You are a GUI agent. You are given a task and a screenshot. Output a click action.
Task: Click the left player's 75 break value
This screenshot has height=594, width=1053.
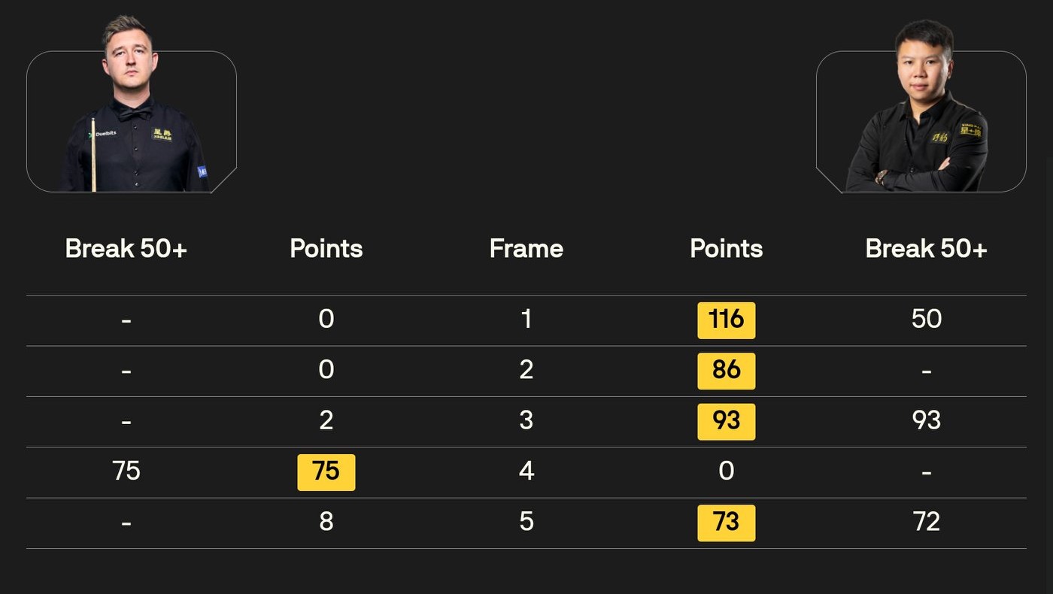[126, 471]
